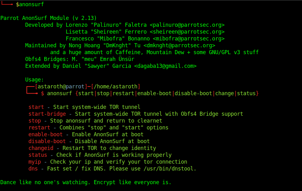Screen dimensions: 302x191
Task: Click the mibofra@parrotsec.org email address
Action: point(189,39)
